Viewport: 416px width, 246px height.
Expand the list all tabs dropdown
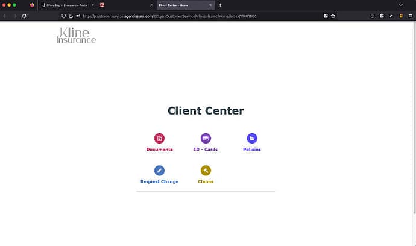400,5
